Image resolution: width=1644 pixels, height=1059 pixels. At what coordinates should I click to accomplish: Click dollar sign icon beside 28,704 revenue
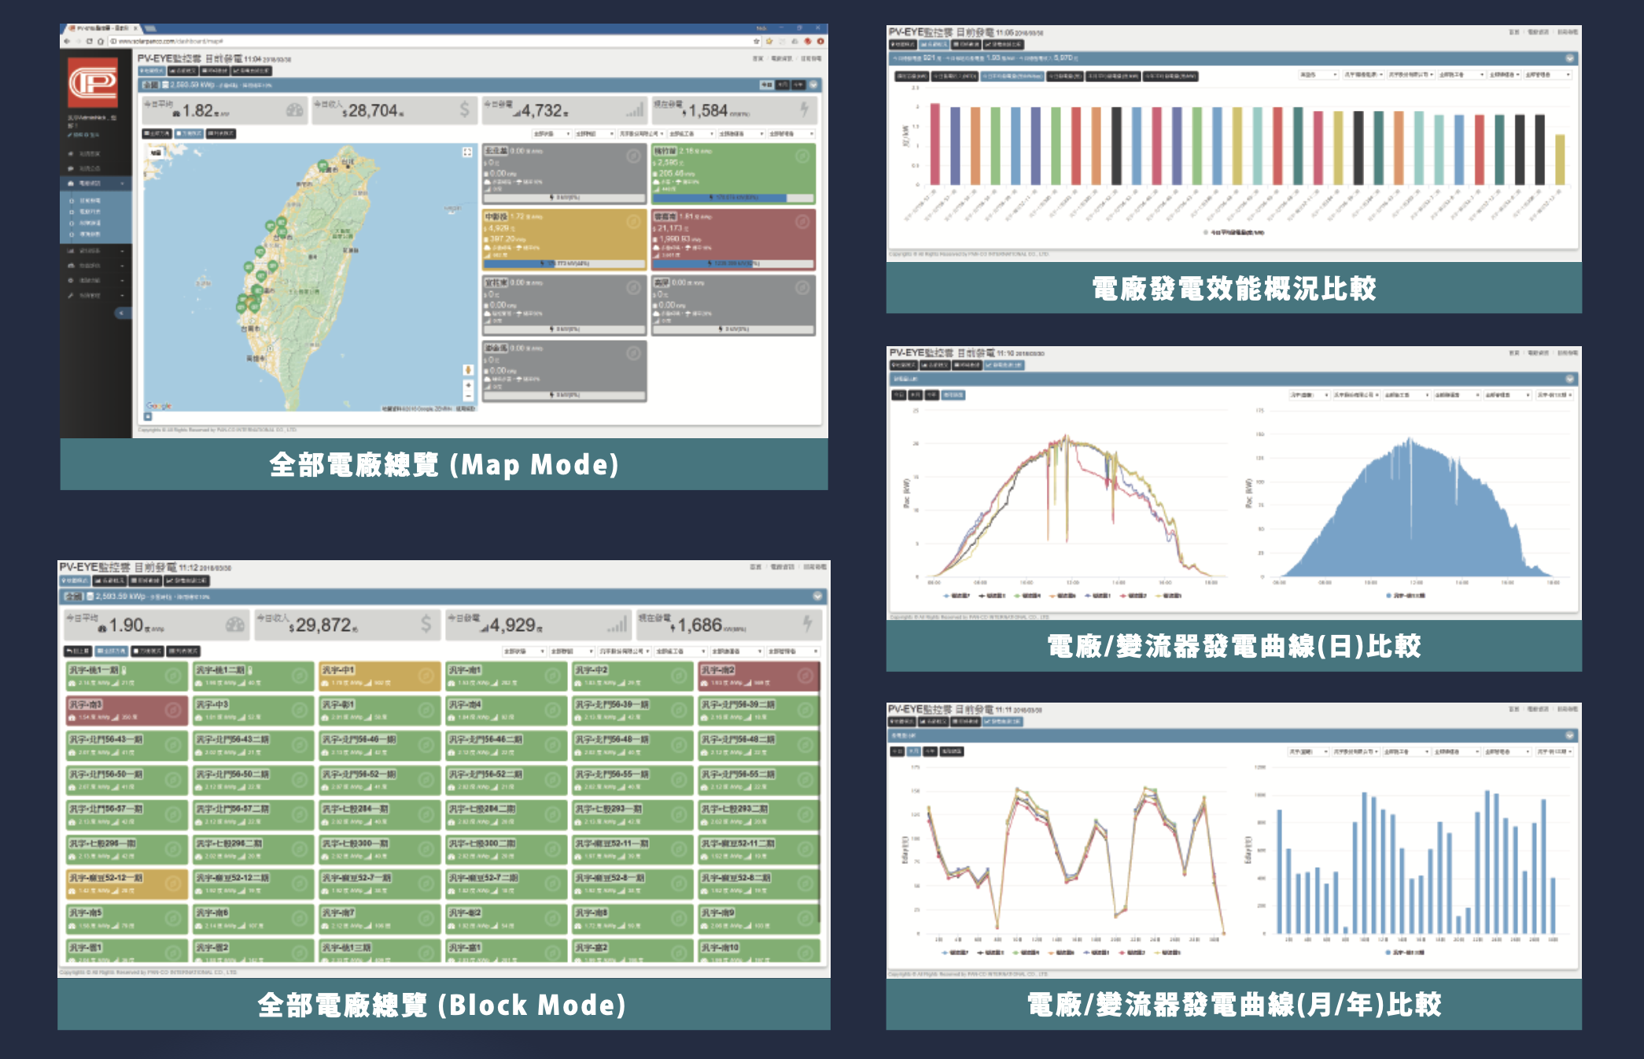click(x=464, y=110)
